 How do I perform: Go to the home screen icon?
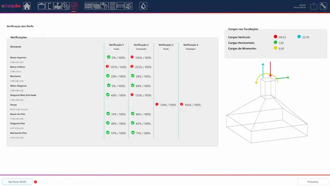[x=27, y=6]
